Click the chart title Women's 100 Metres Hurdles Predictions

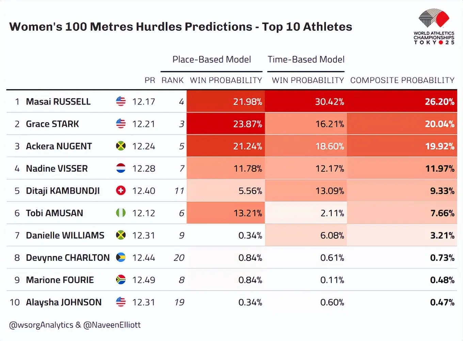coord(180,27)
